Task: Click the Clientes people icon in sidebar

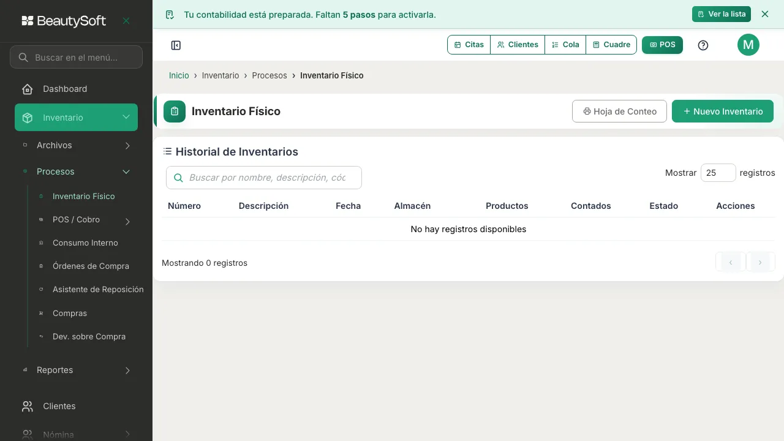Action: [x=28, y=406]
